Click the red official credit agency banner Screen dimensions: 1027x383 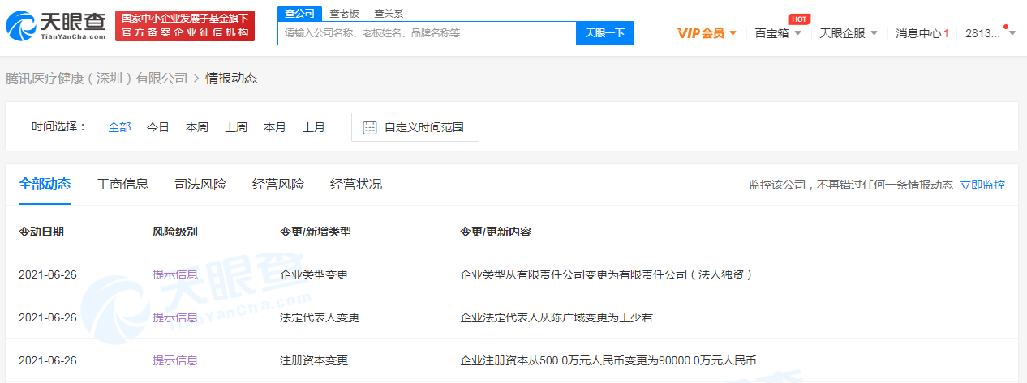[x=184, y=26]
